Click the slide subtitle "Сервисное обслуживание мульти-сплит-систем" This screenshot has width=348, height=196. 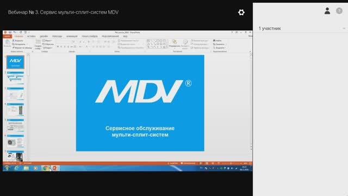(140, 131)
